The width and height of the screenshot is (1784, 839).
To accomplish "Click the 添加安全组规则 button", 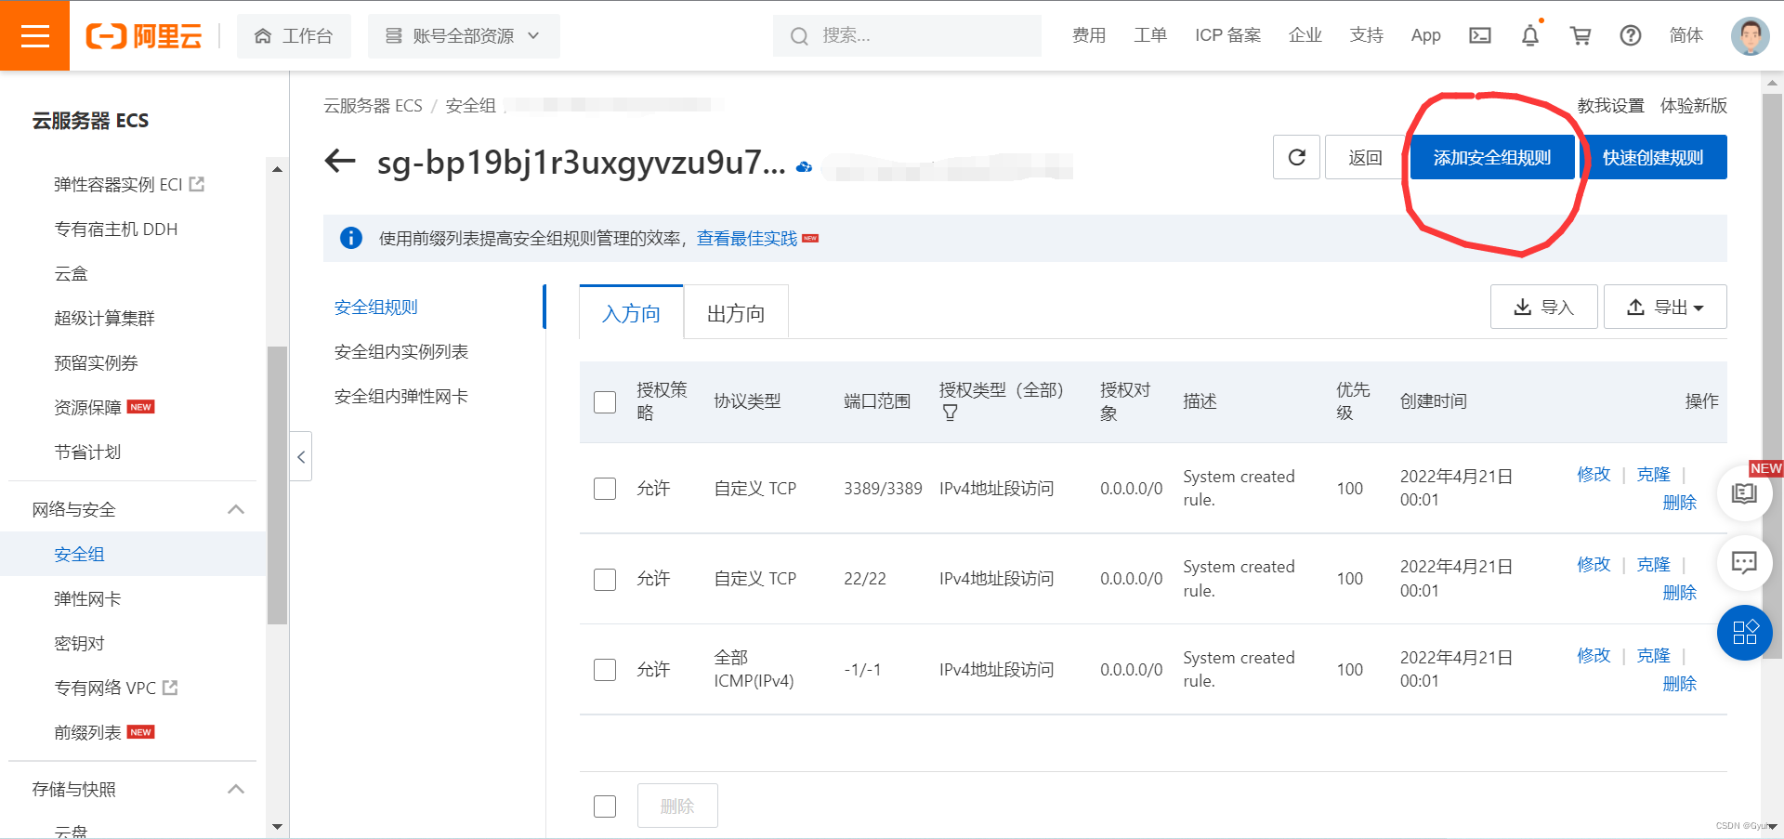I will [x=1492, y=157].
